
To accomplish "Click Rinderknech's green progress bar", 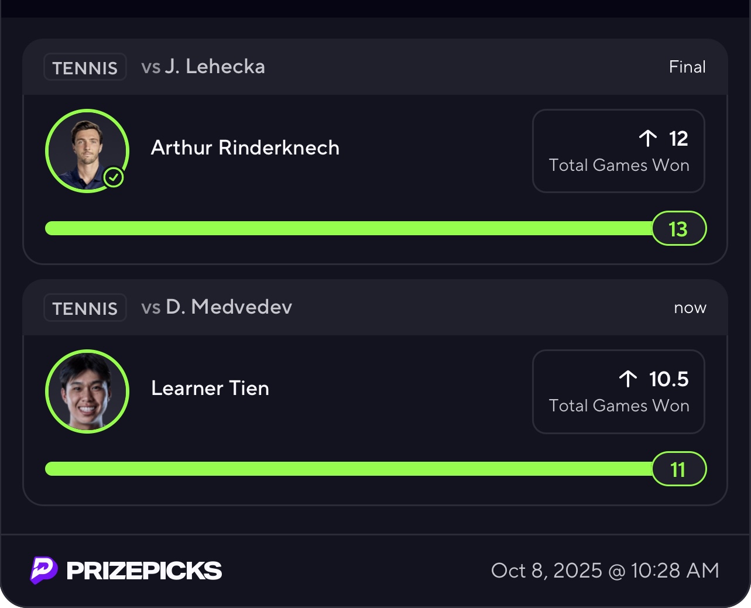I will pyautogui.click(x=348, y=228).
